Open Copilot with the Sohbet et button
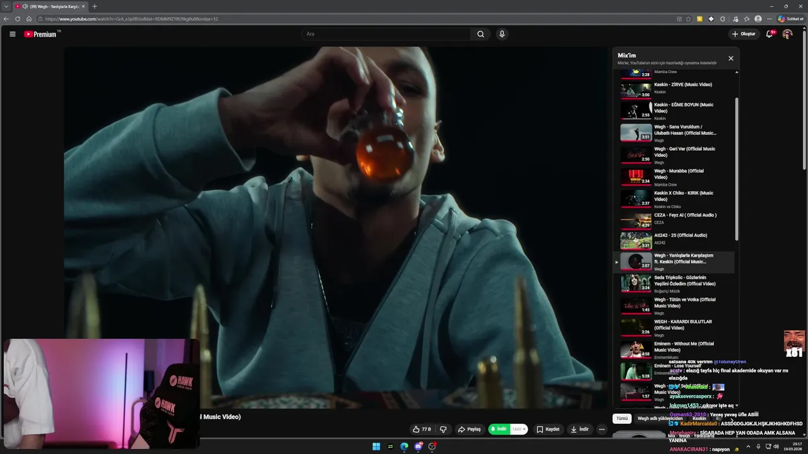 click(x=790, y=19)
